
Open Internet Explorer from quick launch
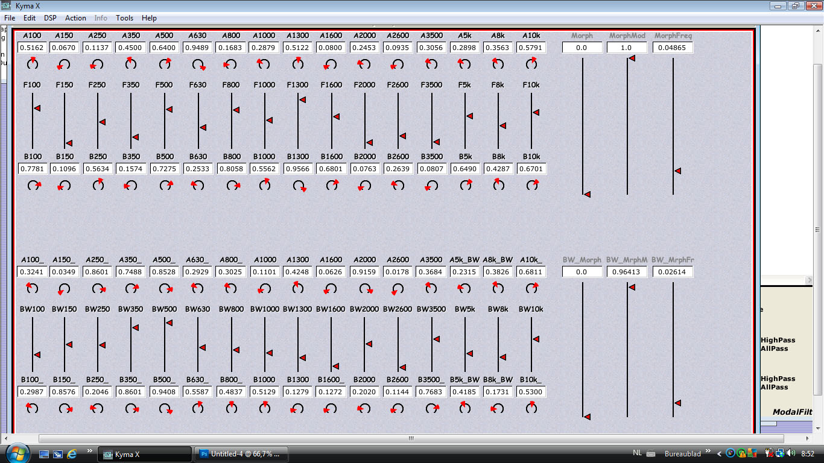(72, 453)
